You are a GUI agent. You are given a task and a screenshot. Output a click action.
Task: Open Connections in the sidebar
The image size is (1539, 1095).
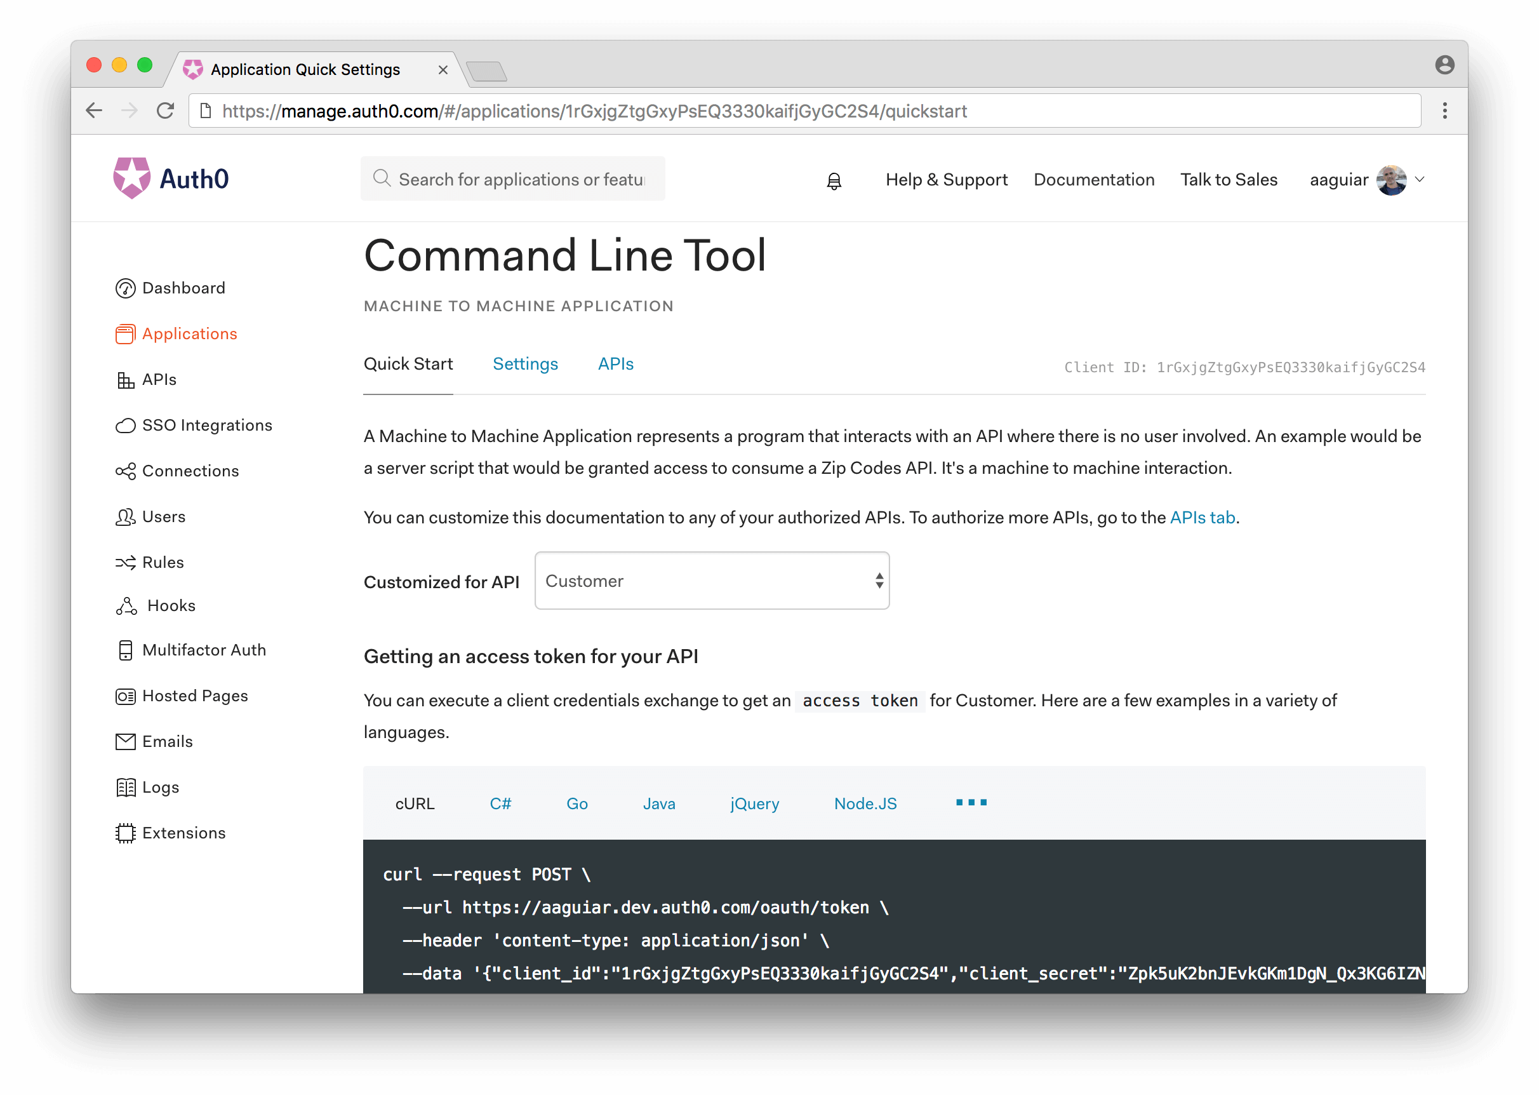pyautogui.click(x=177, y=471)
